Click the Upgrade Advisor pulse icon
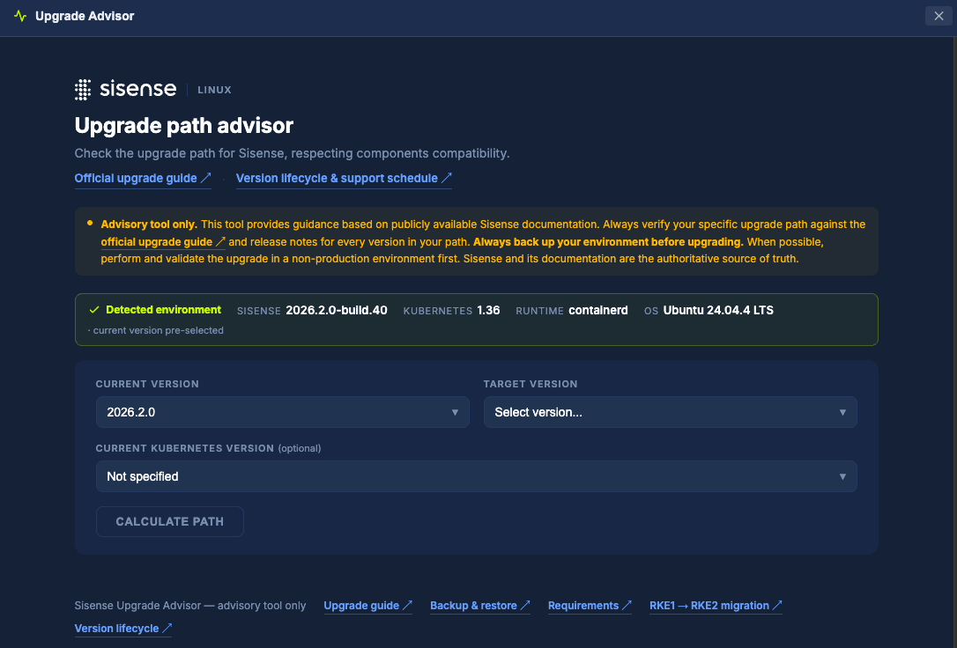Screen dimensions: 957x648 pyautogui.click(x=20, y=16)
